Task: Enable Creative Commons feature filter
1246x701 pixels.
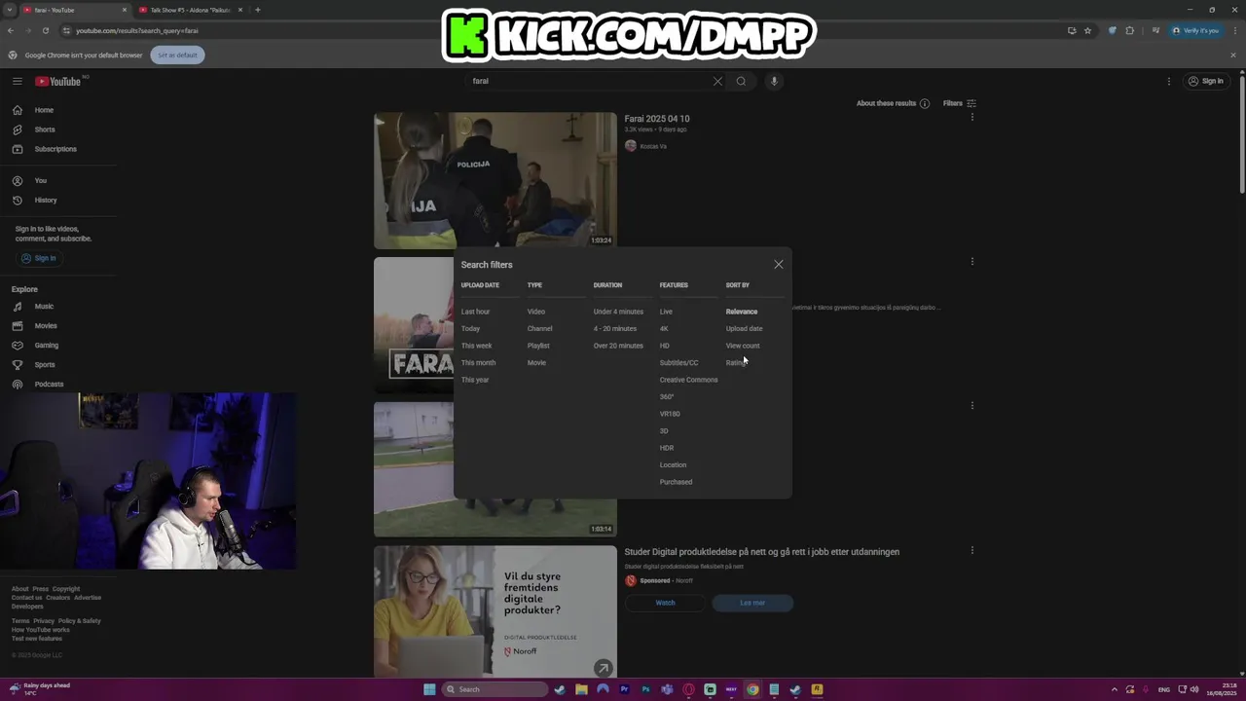Action: click(x=689, y=380)
